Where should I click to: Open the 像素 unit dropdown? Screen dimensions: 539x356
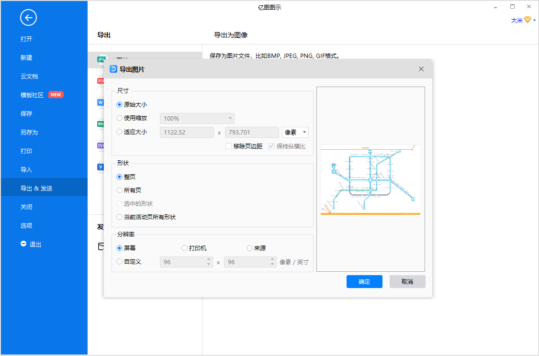point(295,133)
